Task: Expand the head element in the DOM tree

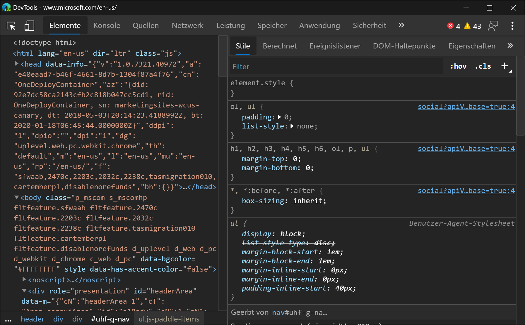Action: click(17, 64)
